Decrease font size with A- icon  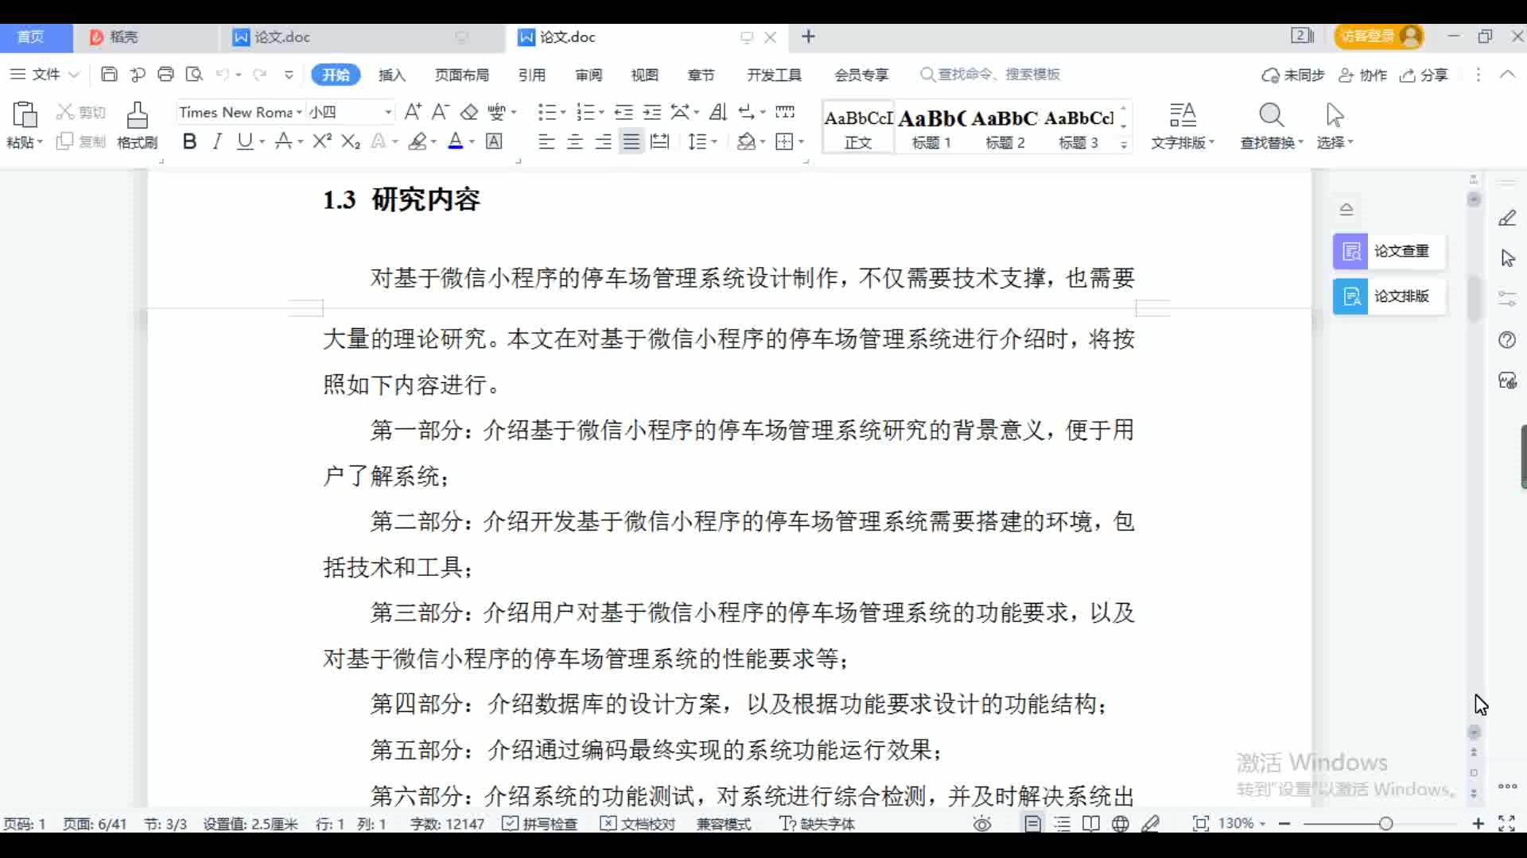[441, 112]
